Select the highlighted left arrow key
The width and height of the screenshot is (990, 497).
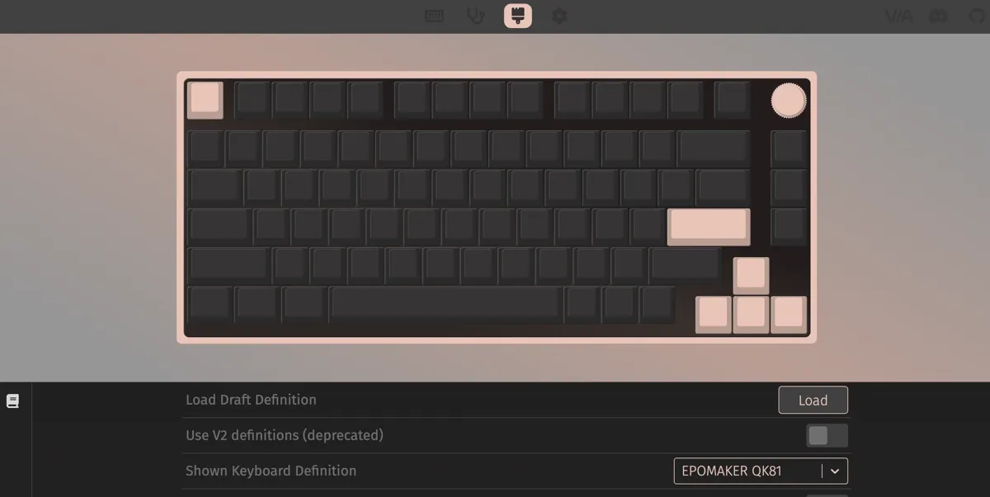(713, 315)
